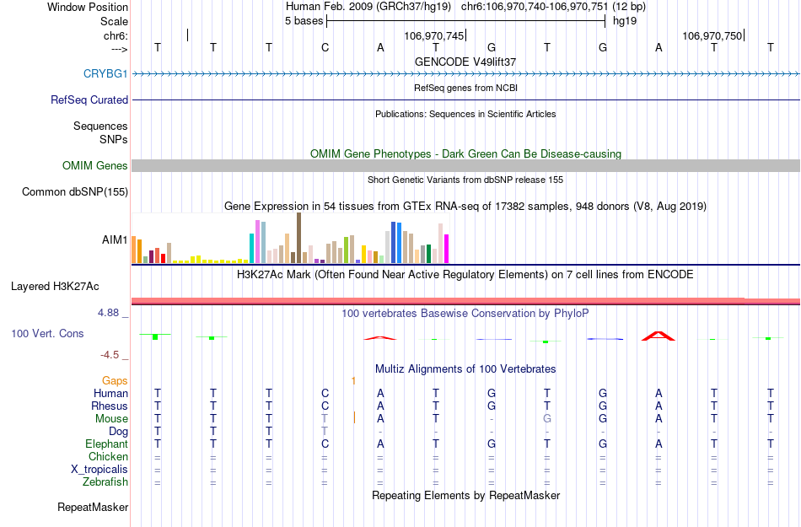Click the GTEx Gene Expression track title
The height and width of the screenshot is (527, 801).
(x=465, y=207)
